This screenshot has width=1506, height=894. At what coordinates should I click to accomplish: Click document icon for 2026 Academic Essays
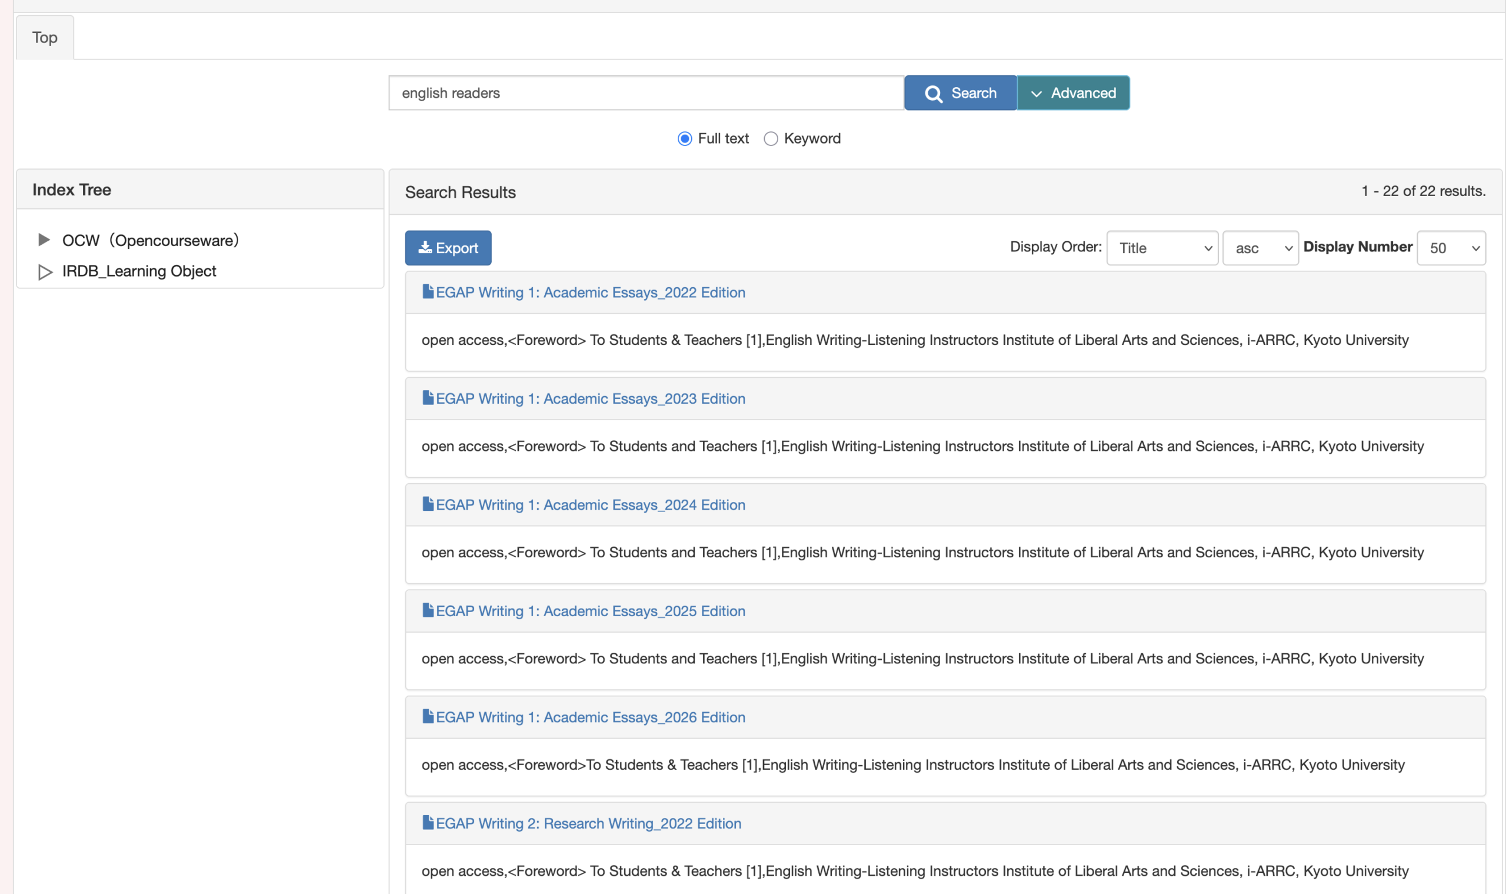(428, 716)
